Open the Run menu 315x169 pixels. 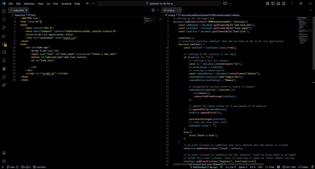point(56,4)
